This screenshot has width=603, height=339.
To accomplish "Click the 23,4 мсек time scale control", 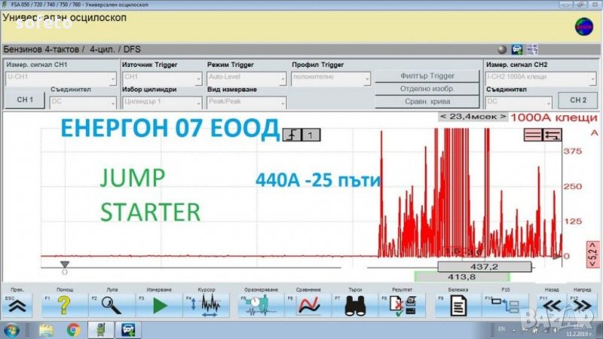I will (x=470, y=117).
